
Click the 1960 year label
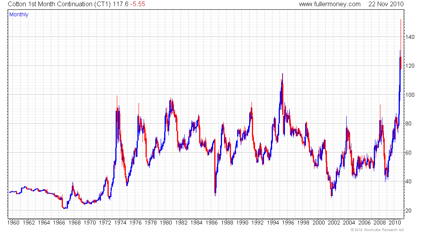(13, 223)
